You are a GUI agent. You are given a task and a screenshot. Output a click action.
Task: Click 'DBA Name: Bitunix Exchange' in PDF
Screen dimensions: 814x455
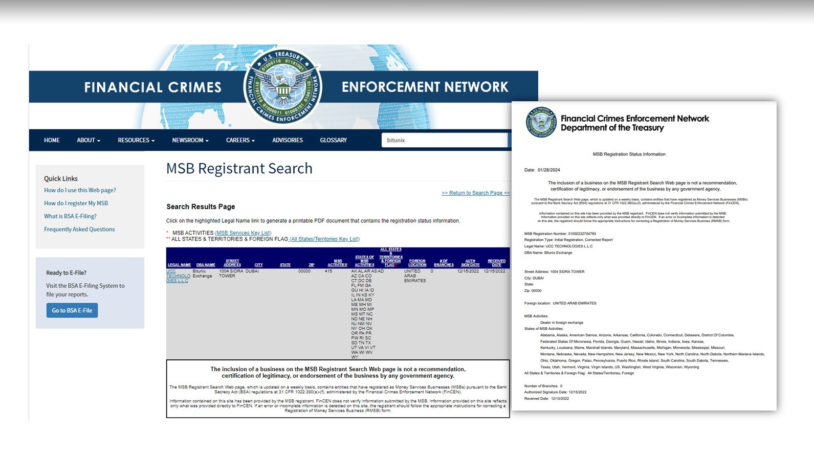548,253
